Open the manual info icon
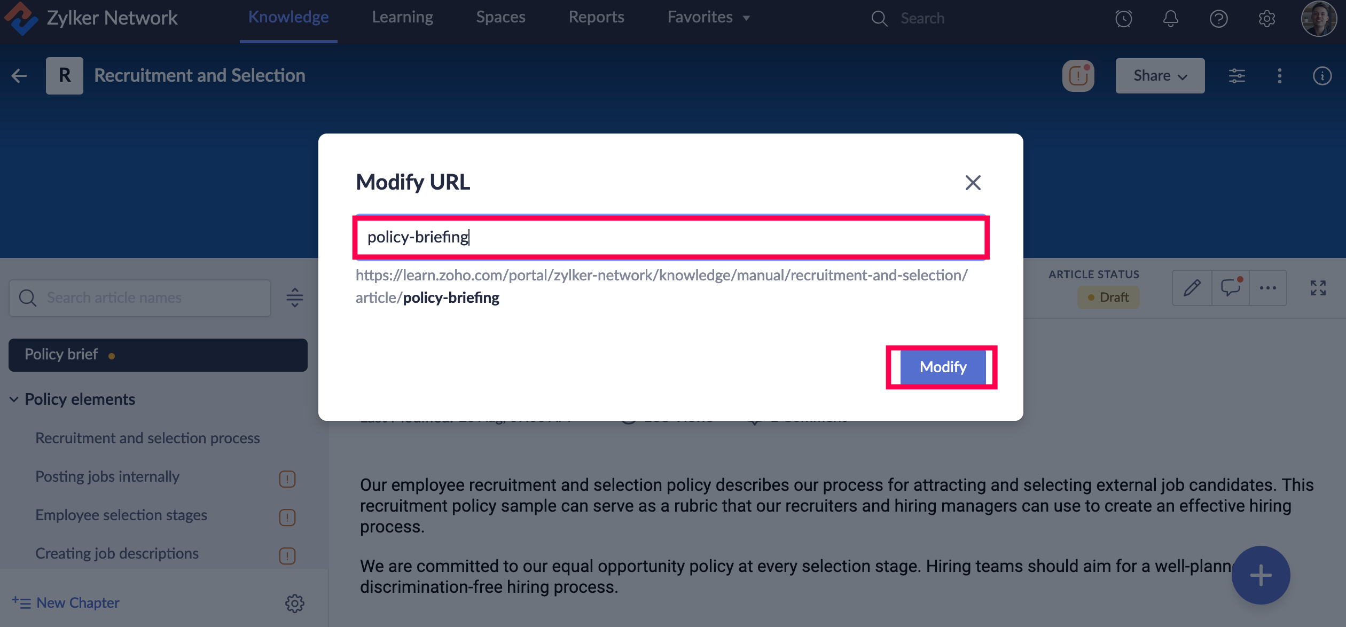 [1322, 76]
